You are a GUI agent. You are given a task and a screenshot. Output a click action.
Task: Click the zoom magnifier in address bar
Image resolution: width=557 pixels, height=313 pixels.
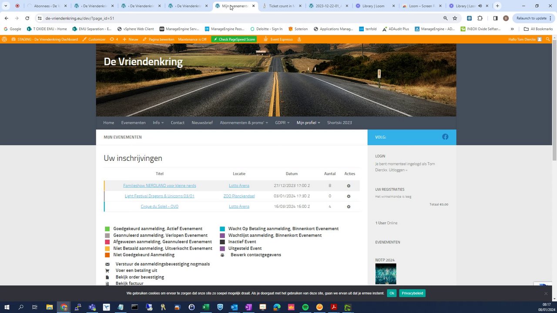(445, 18)
